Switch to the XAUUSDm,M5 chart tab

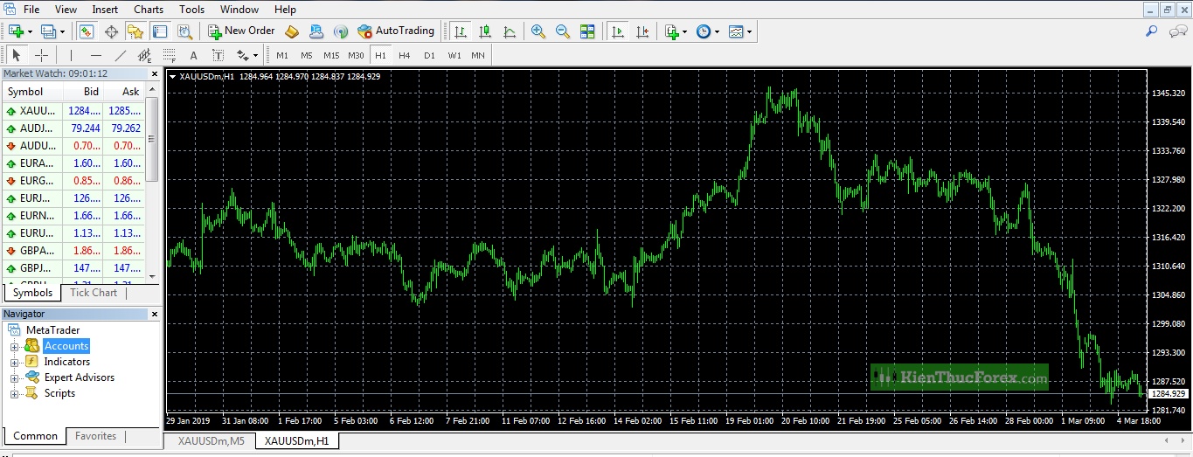[x=212, y=441]
